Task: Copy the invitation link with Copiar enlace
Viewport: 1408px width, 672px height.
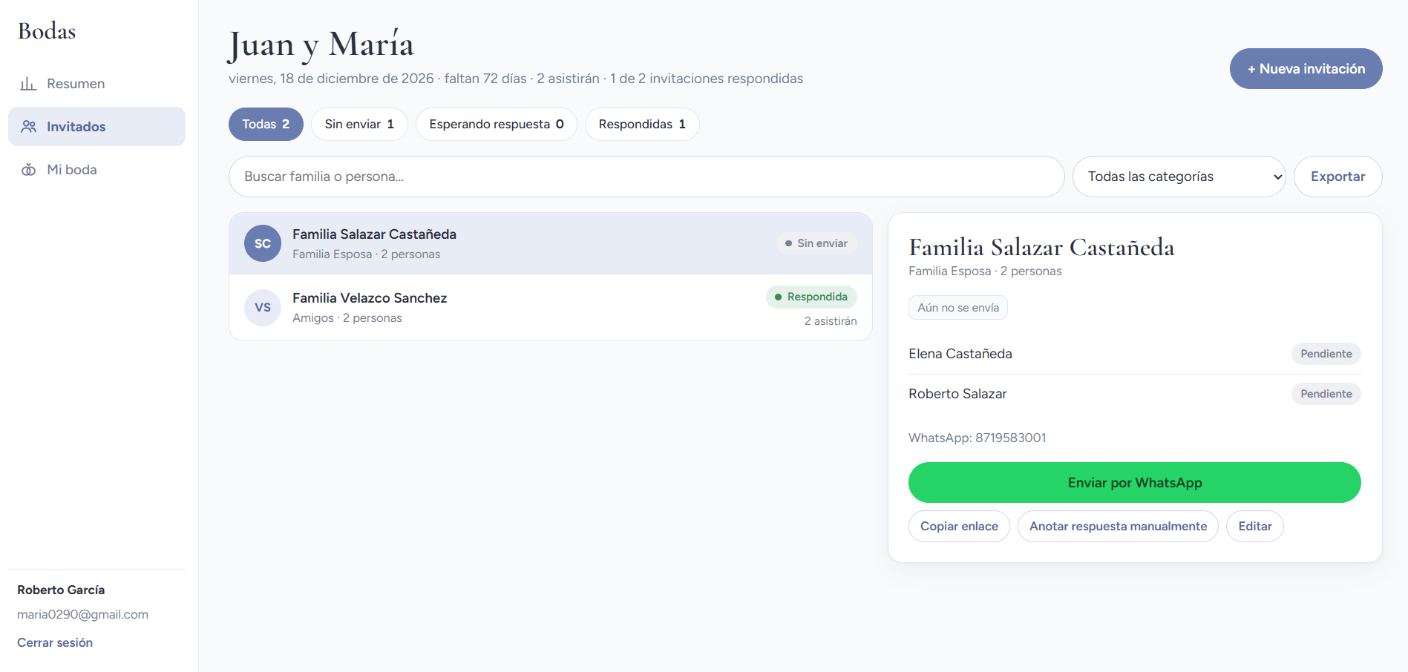Action: tap(959, 527)
